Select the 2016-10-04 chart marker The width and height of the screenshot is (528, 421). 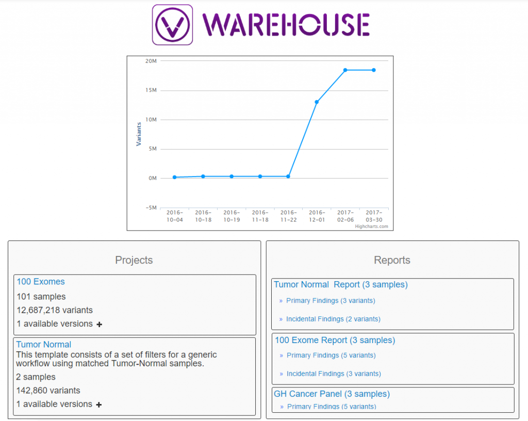[x=175, y=176]
